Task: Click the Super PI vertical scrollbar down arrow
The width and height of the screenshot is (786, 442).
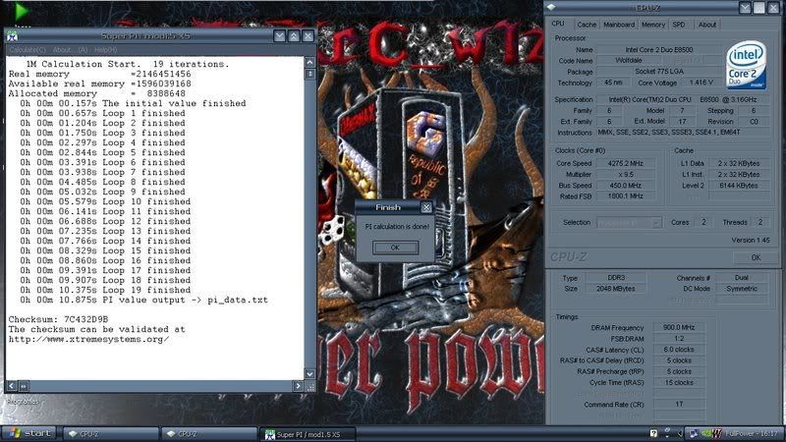Action: click(309, 374)
